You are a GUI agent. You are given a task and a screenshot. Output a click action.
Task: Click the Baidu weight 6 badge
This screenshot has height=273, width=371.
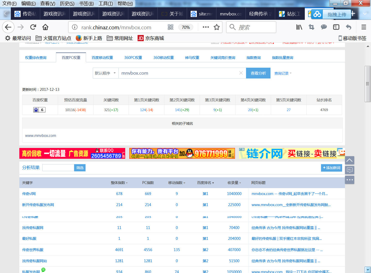[39, 110]
